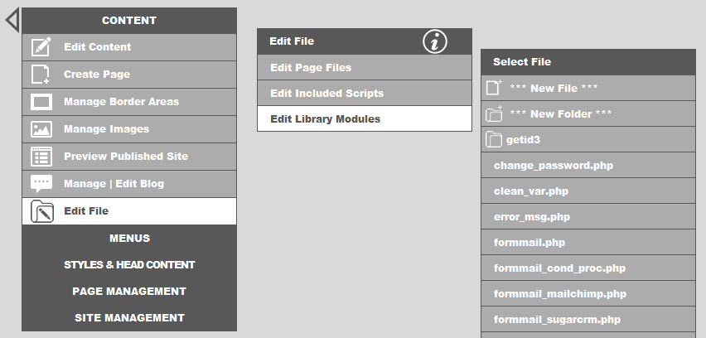Click the getid3 folder icon
706x338 pixels.
tap(494, 139)
